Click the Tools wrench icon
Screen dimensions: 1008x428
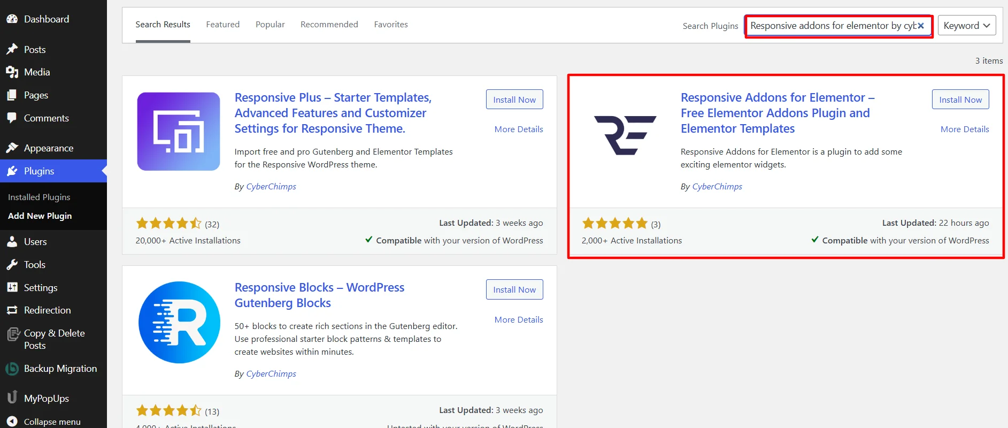click(x=12, y=264)
